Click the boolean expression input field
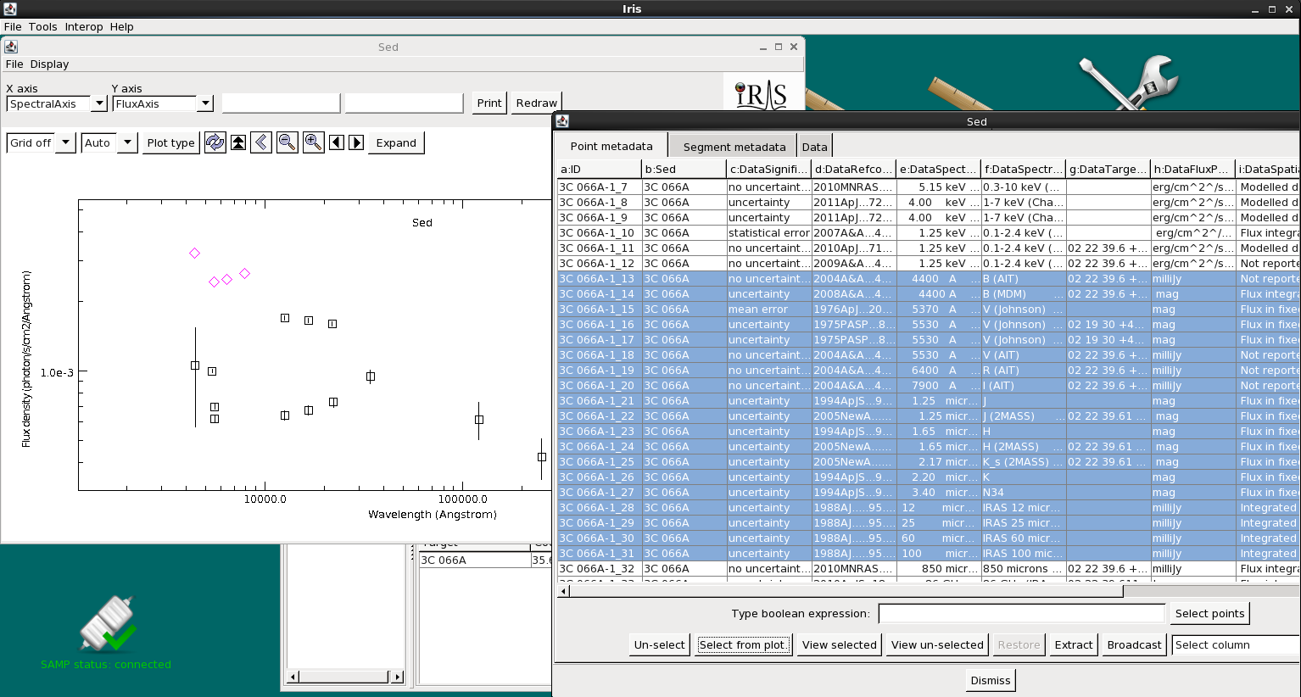1301x697 pixels. pos(1021,613)
